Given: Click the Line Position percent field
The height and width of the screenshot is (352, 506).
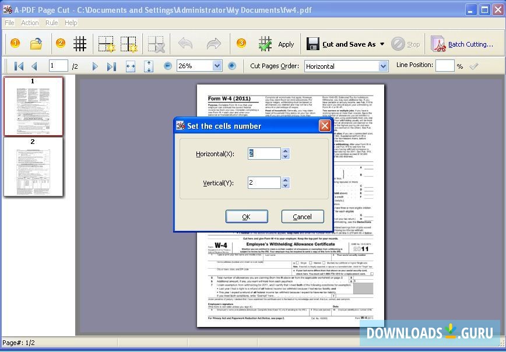Looking at the screenshot, I should pos(445,66).
